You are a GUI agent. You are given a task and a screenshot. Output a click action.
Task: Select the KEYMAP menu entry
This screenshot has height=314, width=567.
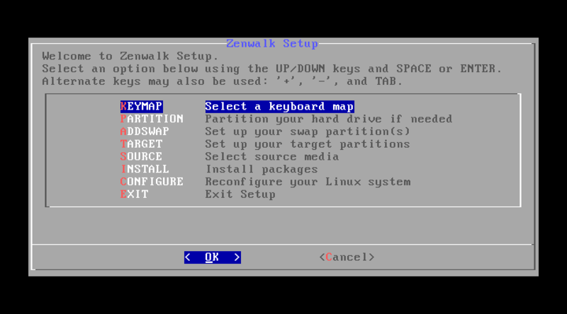click(141, 107)
